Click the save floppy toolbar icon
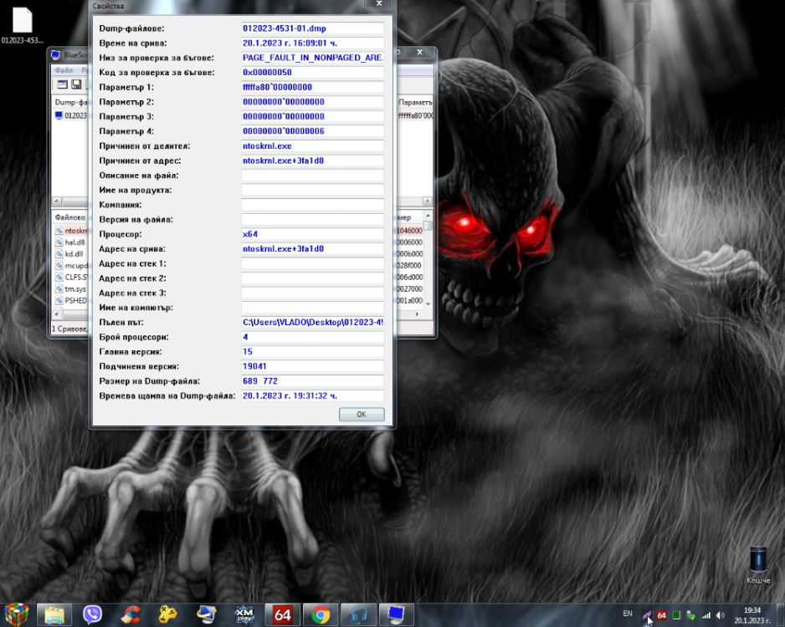This screenshot has width=785, height=627. 77,84
